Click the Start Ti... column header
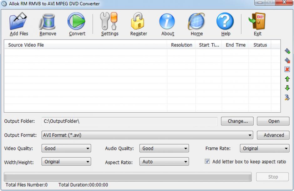The image size is (294, 191). click(209, 45)
